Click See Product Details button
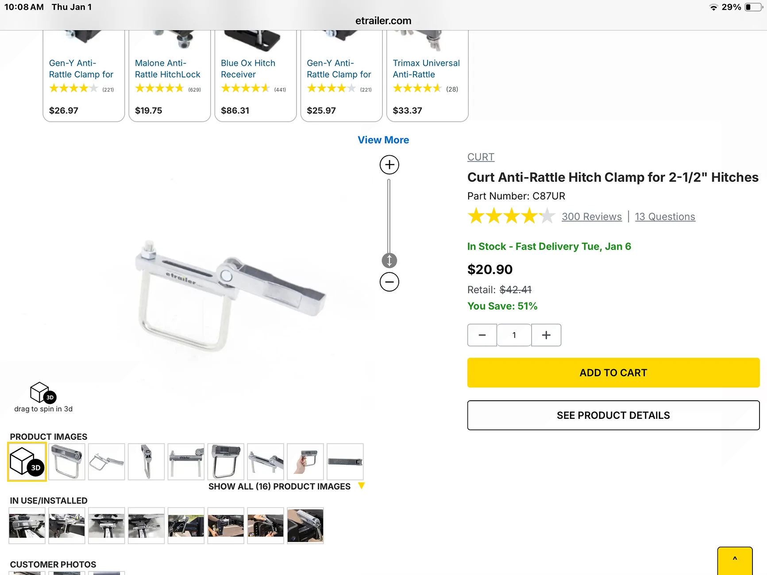The image size is (767, 575). [613, 415]
